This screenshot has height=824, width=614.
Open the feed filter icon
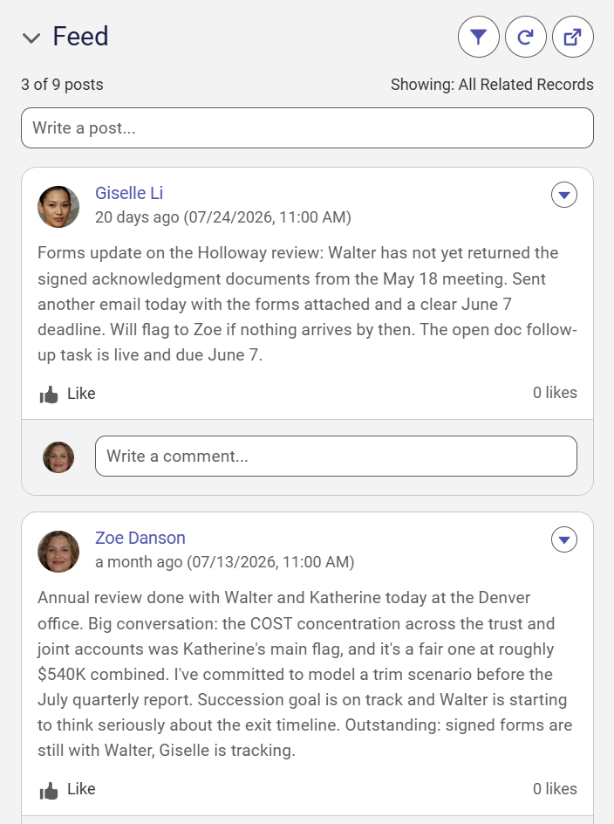point(478,37)
